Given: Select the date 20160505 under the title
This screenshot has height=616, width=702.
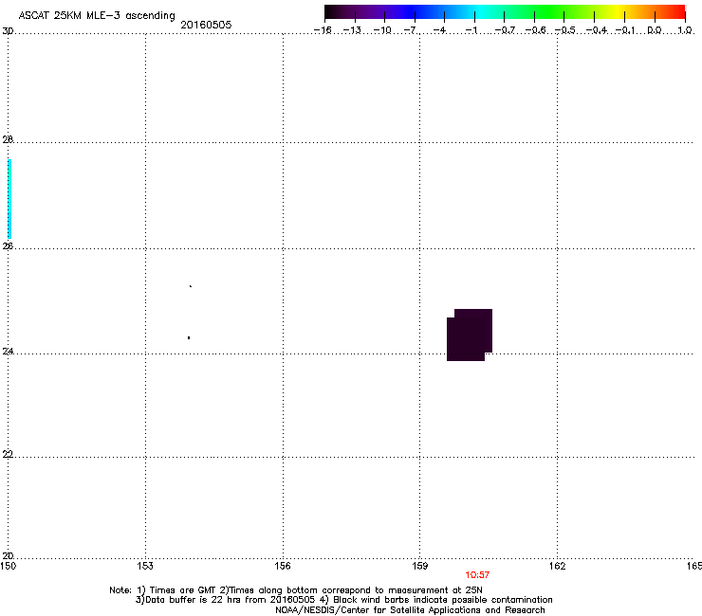Looking at the screenshot, I should 206,25.
